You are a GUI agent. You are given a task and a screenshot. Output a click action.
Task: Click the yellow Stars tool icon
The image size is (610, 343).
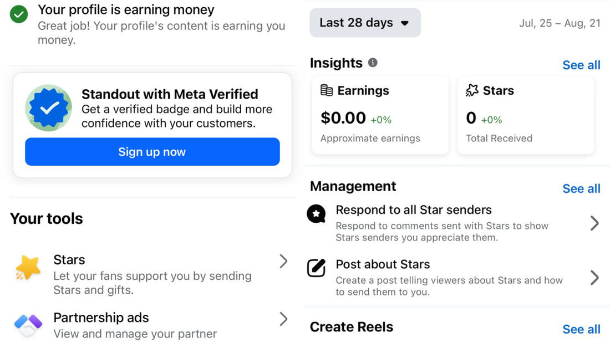[28, 268]
